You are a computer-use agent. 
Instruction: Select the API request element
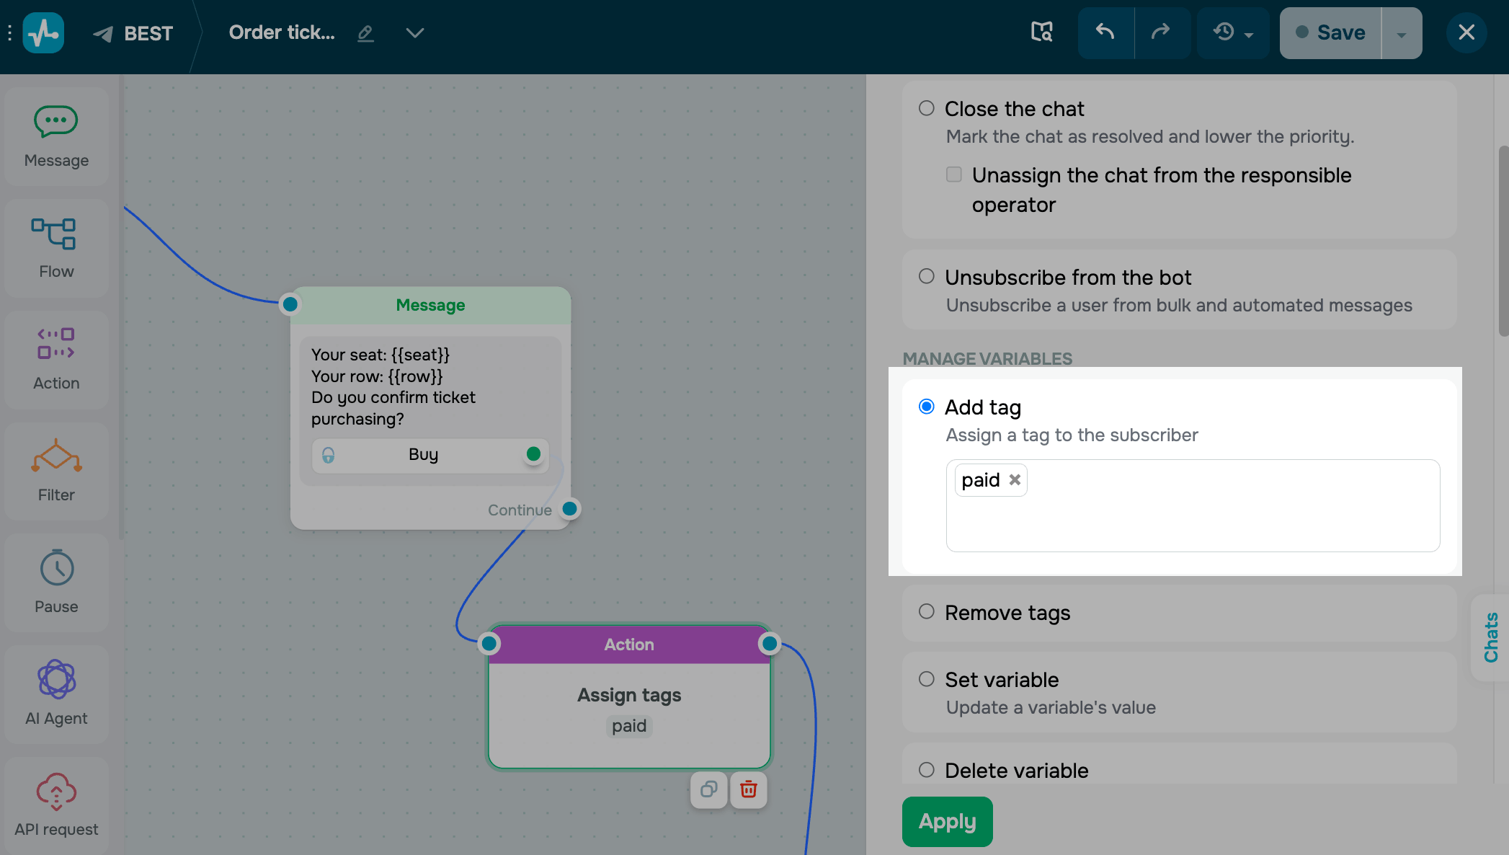(x=56, y=806)
